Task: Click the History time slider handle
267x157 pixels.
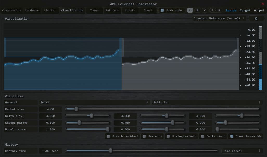Action: pyautogui.click(x=111, y=151)
